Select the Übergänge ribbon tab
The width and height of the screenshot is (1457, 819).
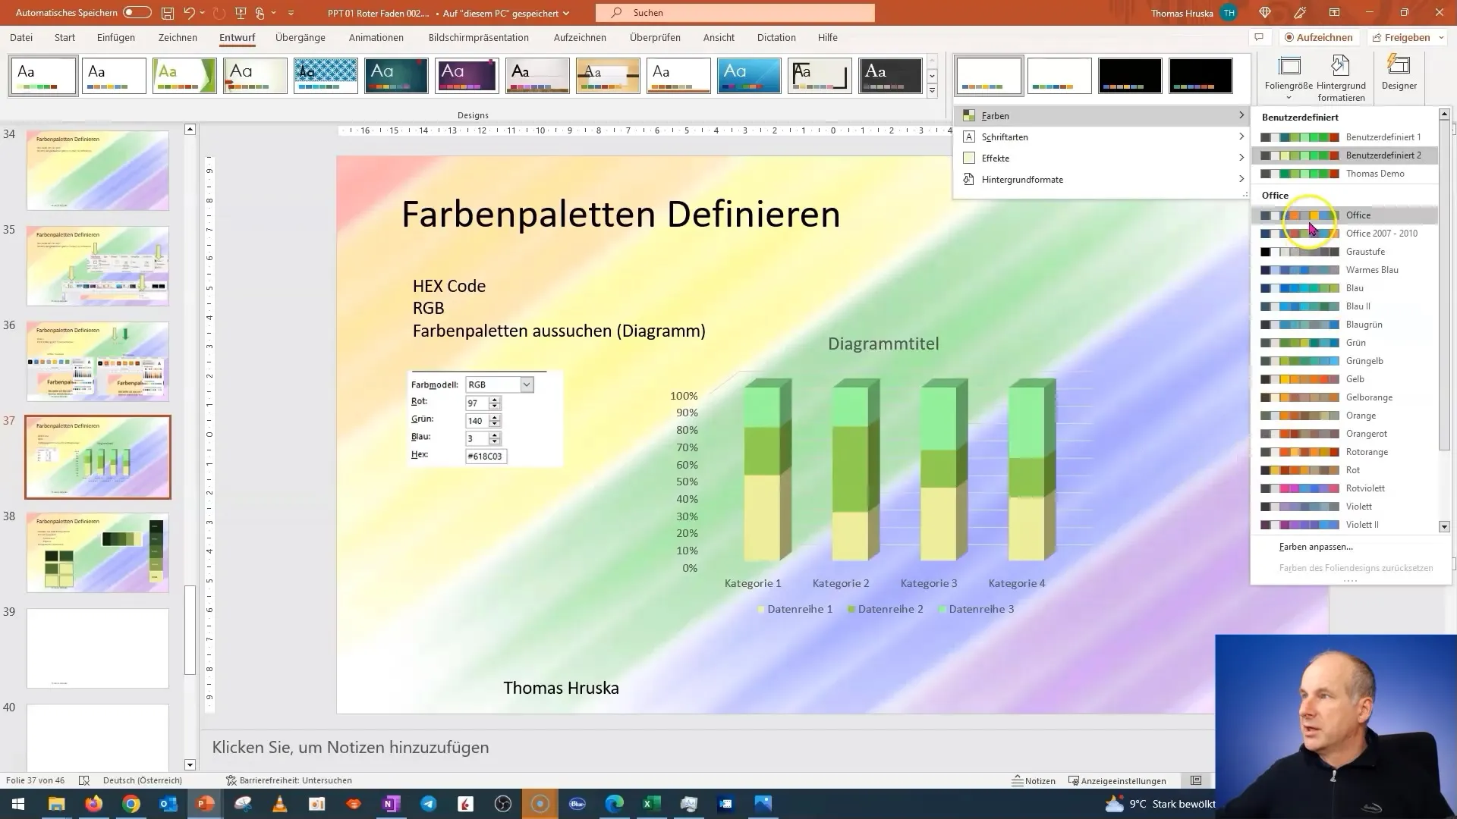pos(301,38)
